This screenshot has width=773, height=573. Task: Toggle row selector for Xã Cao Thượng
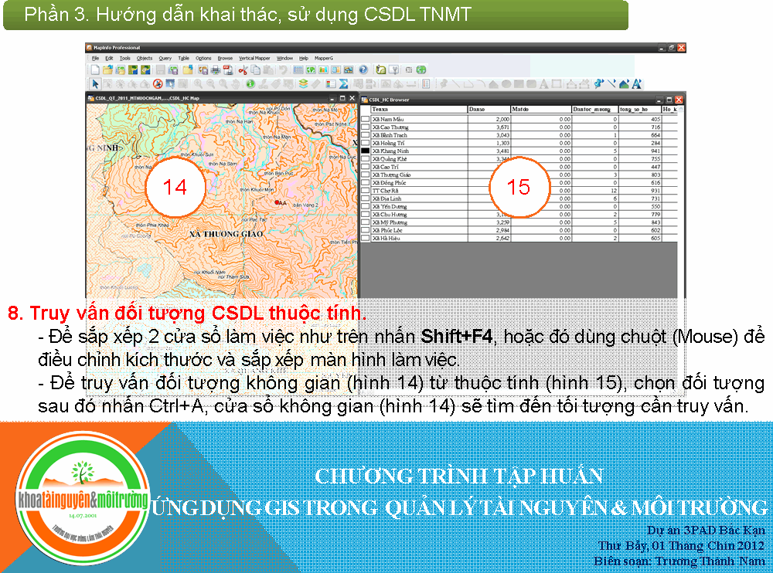(x=366, y=127)
